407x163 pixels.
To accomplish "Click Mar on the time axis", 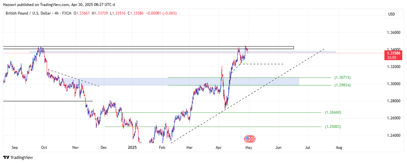I will 190,148.
